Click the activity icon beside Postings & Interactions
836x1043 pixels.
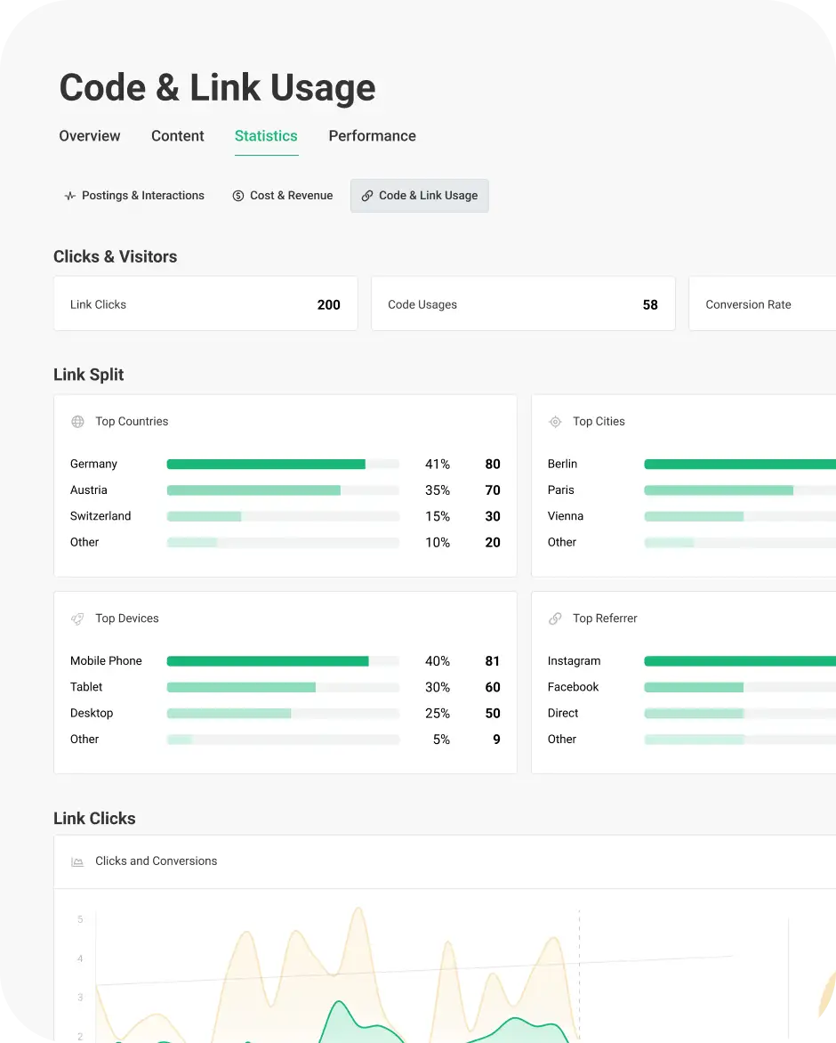coord(69,195)
